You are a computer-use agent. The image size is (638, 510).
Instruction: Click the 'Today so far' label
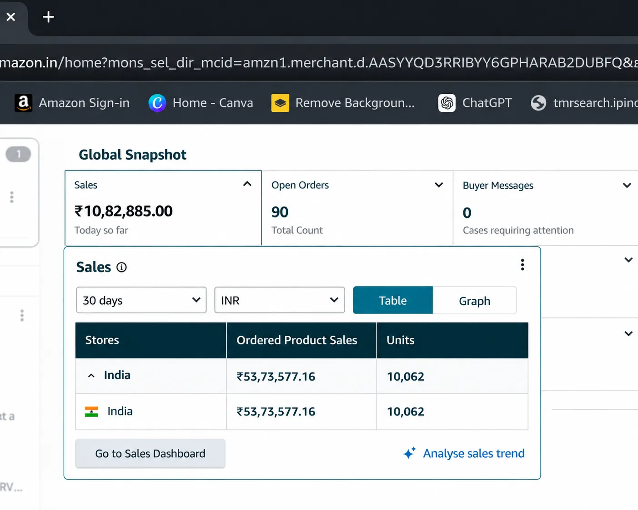101,230
